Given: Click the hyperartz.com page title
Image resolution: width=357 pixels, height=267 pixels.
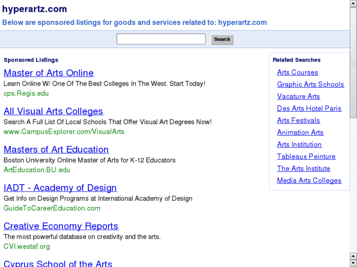Looking at the screenshot, I should pos(34,9).
